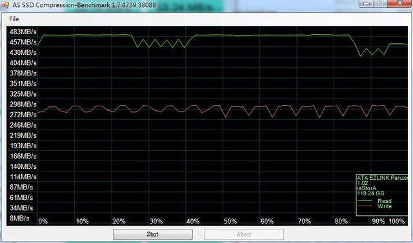Click the 298MB/s y-axis label
Screen dimensions: 413x243
pyautogui.click(x=23, y=104)
